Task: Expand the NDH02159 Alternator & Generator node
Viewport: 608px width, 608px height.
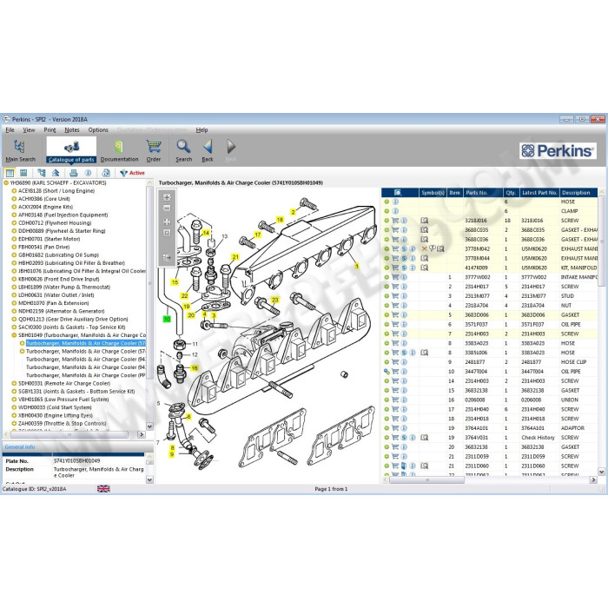Action: coord(14,311)
